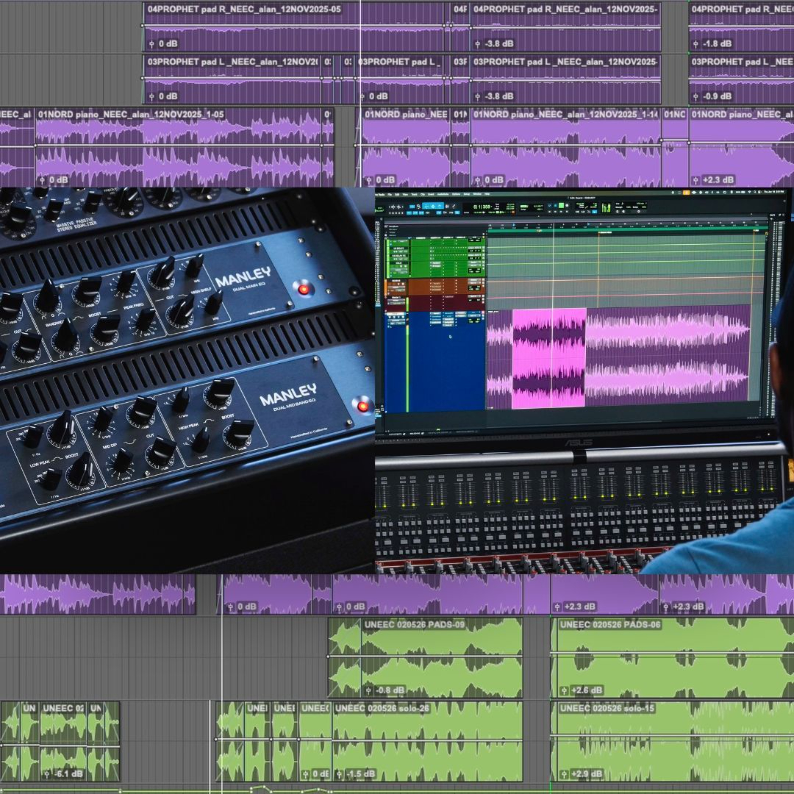Screen dimensions: 794x794
Task: Click the clip gain icon beside -0.9 dB
Action: [696, 97]
